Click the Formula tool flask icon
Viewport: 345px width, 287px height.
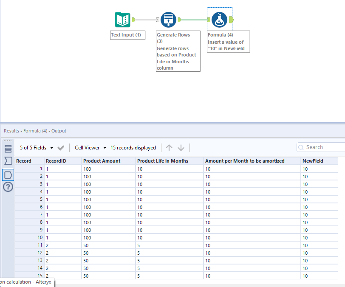coord(219,20)
